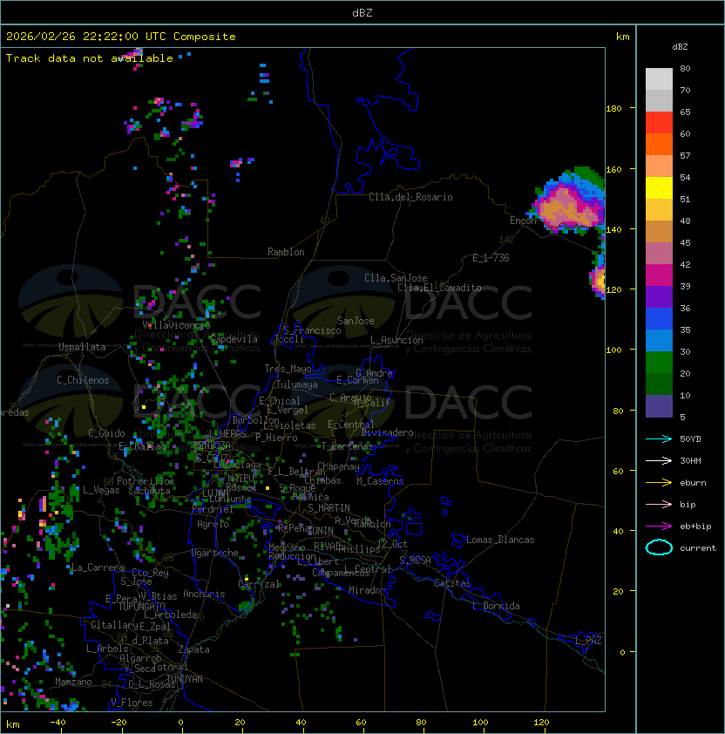Click the 'Clla.SanJose' map label
725x734 pixels.
(x=396, y=278)
